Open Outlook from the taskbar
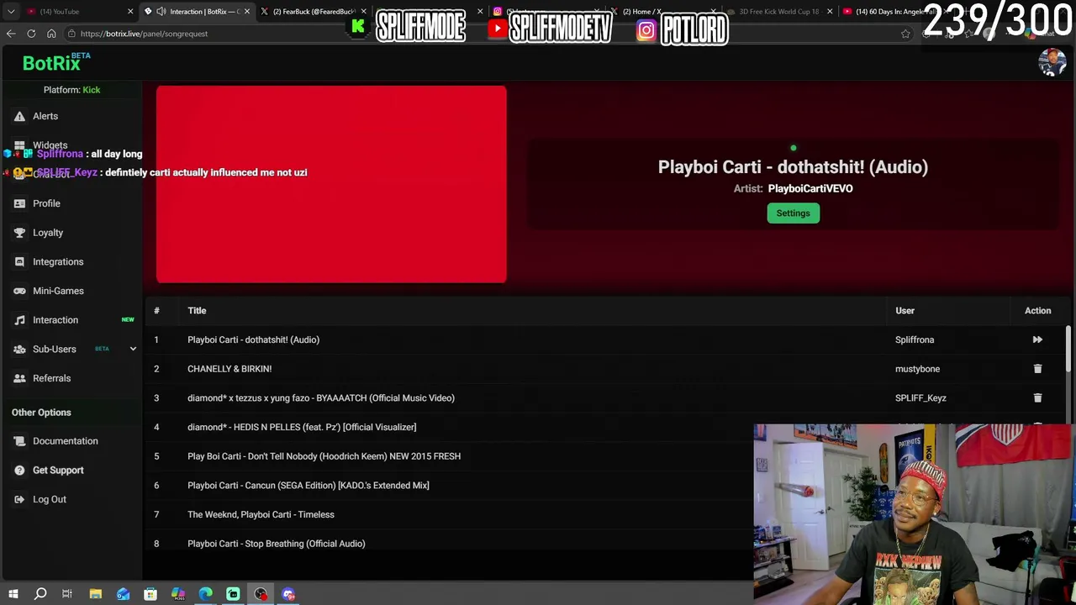The image size is (1076, 605). [x=124, y=594]
